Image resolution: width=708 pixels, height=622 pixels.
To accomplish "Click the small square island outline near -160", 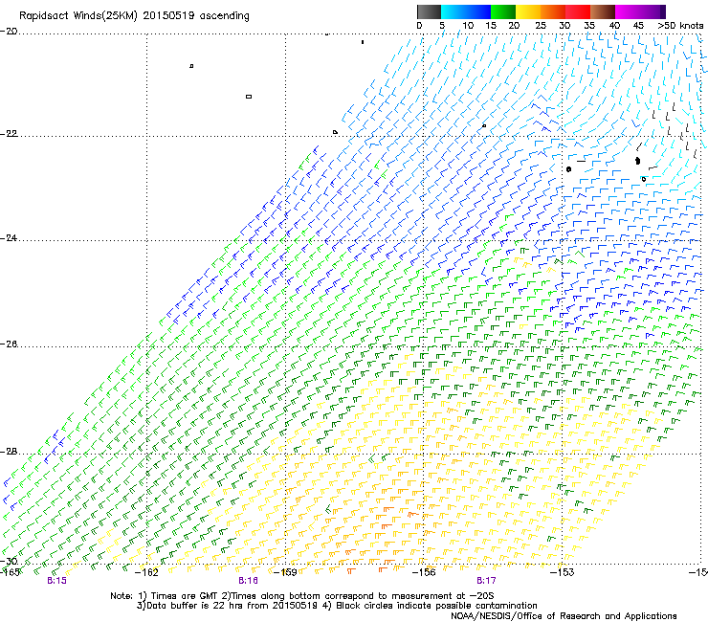I will 249,97.
